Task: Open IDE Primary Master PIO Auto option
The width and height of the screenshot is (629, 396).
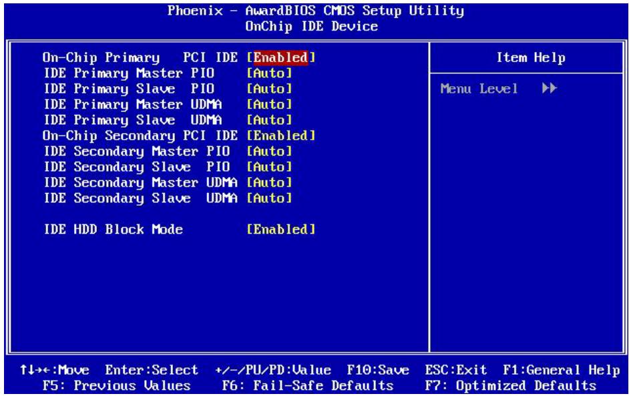Action: [269, 73]
